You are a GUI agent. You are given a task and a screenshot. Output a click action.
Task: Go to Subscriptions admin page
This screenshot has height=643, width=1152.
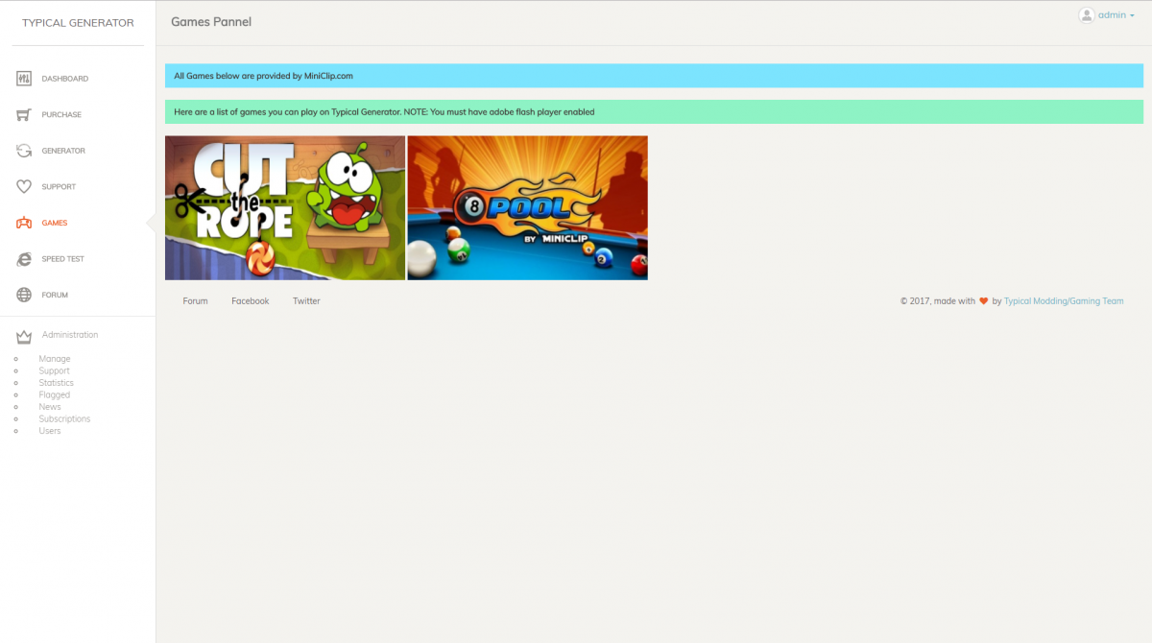point(64,418)
